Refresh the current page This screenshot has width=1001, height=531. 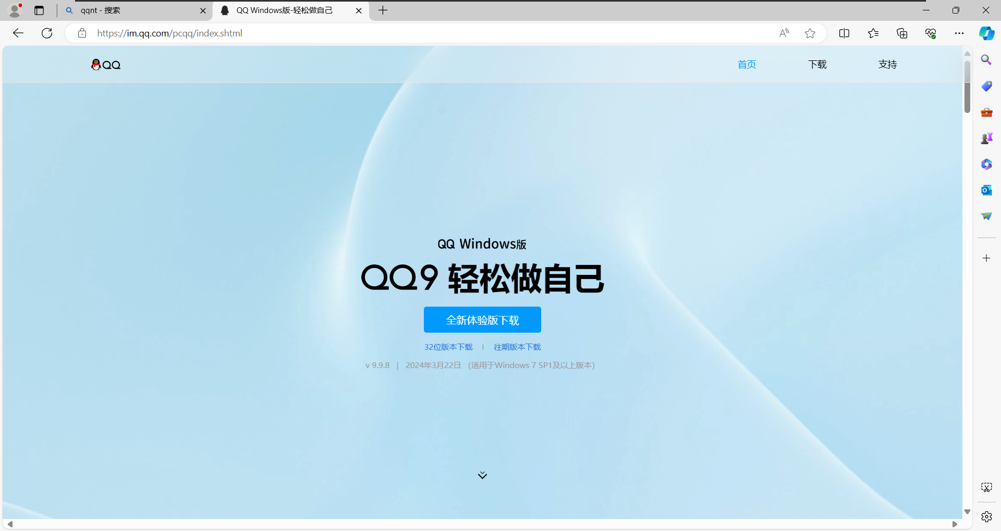pyautogui.click(x=47, y=33)
